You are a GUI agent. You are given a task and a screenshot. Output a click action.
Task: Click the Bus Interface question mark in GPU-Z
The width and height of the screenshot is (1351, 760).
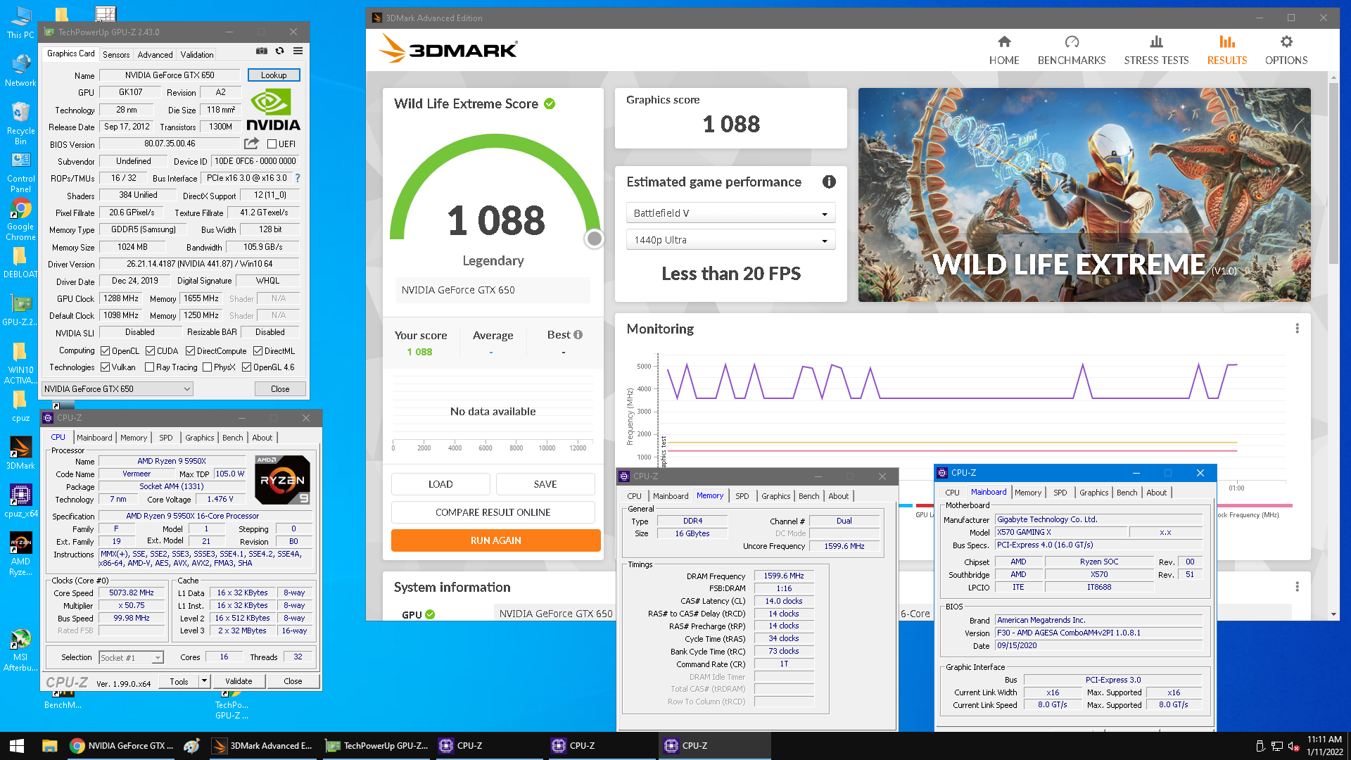click(x=298, y=178)
